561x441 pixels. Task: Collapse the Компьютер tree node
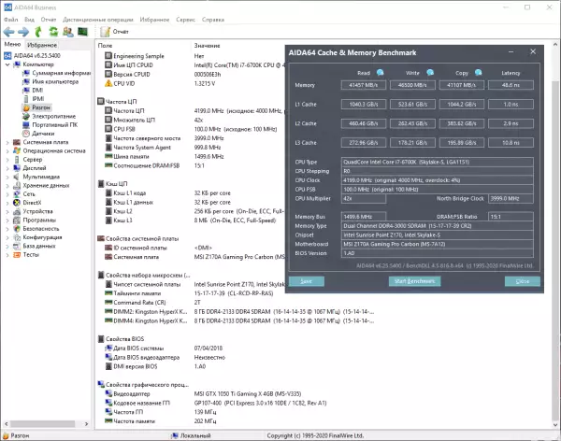coord(7,64)
